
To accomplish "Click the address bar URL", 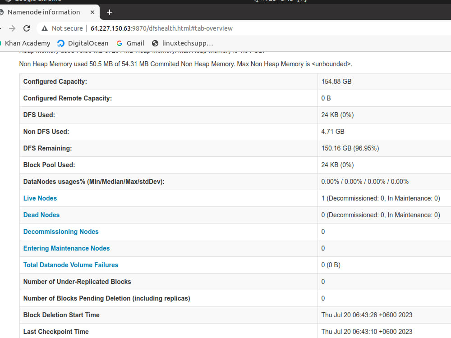I will pos(161,28).
